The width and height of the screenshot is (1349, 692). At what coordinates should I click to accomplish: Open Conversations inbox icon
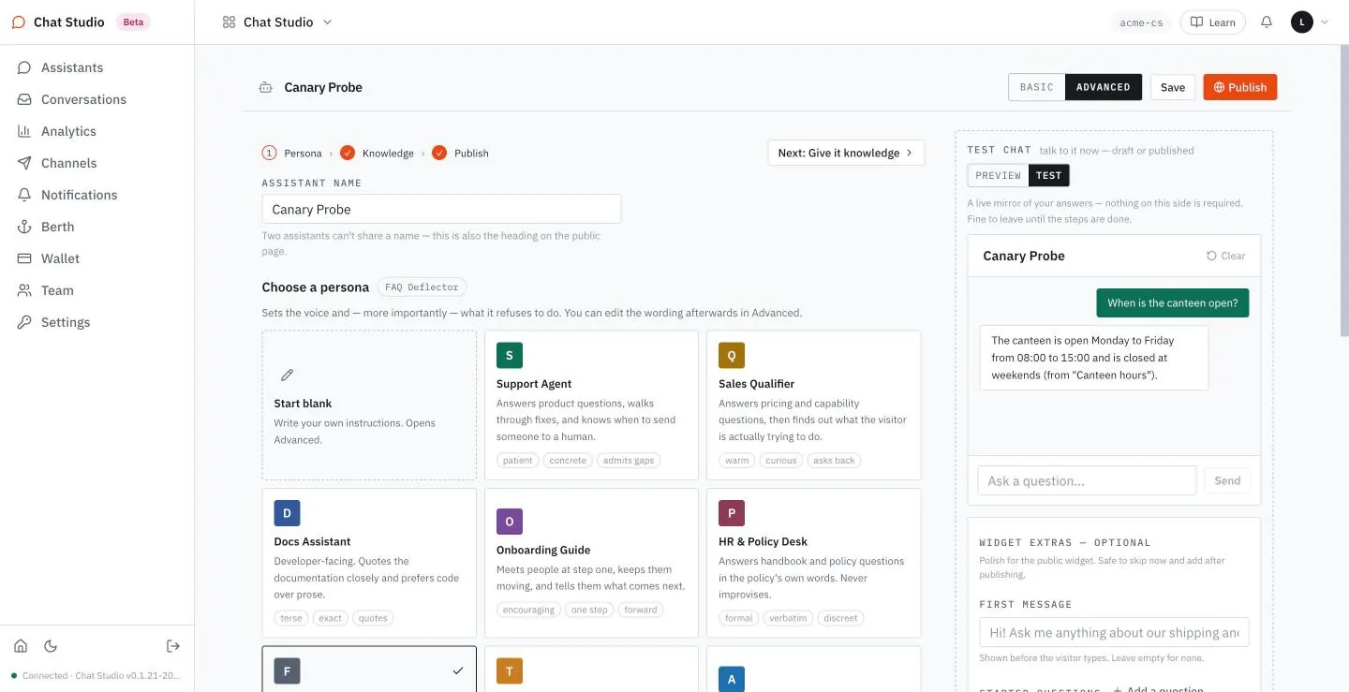tap(24, 99)
